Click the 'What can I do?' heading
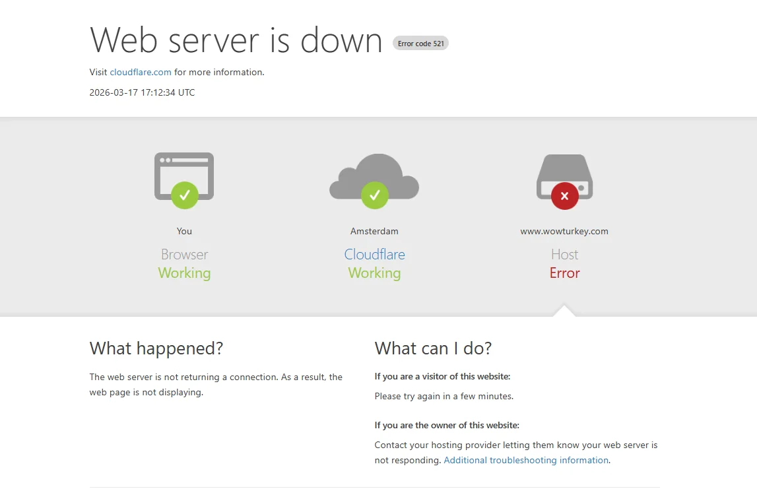The image size is (757, 489). (x=433, y=348)
